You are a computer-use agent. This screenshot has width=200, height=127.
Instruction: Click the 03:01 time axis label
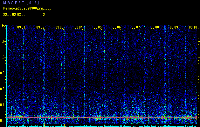[x=21, y=27]
